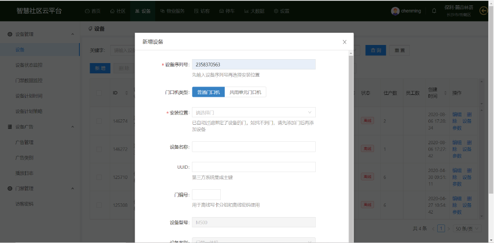Open the 社区 menu

118,11
